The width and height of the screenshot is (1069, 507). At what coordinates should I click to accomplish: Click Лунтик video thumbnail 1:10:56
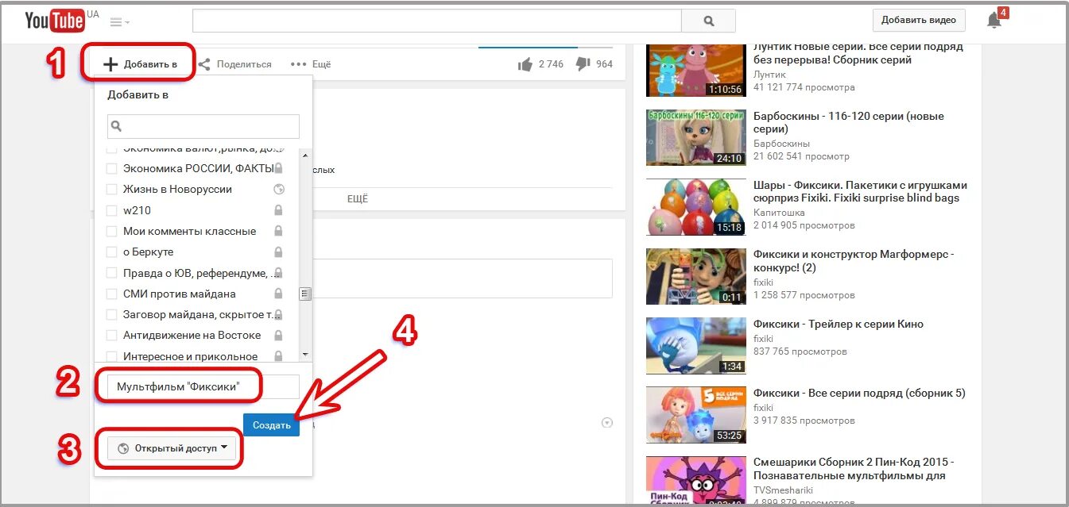pyautogui.click(x=696, y=69)
